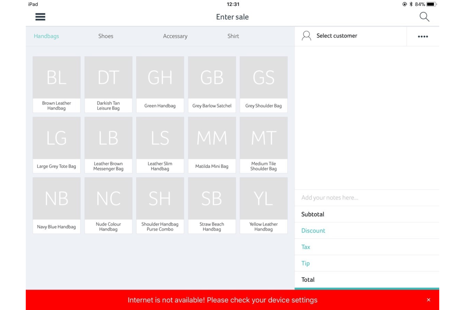Tap the 12:31 clock in status bar
The image size is (465, 310).
233,4
